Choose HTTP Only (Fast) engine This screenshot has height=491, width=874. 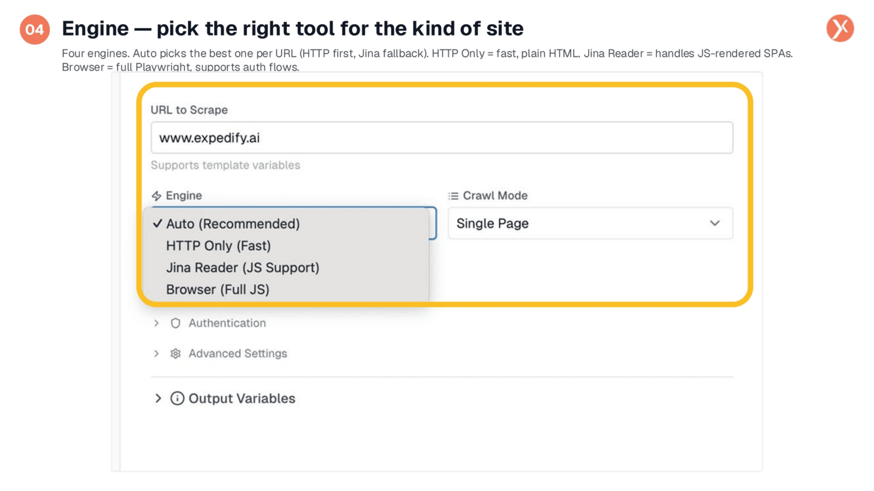pyautogui.click(x=285, y=245)
